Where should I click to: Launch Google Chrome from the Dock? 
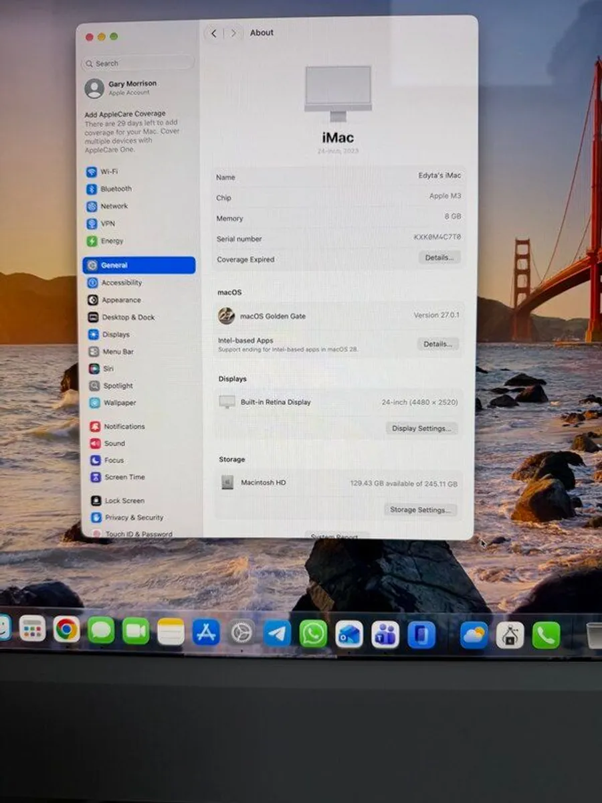pos(66,630)
